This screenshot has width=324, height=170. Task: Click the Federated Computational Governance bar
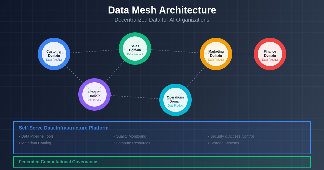(162, 162)
